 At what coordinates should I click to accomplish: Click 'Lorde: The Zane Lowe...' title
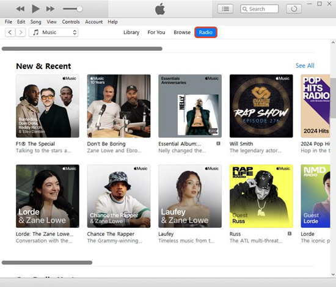click(x=45, y=234)
